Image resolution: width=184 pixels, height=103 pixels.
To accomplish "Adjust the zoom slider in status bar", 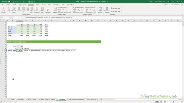I will pos(173,102).
